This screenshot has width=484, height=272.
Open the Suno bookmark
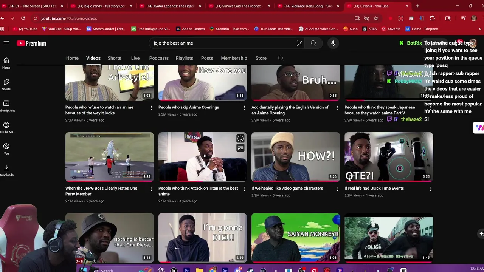pos(351,29)
